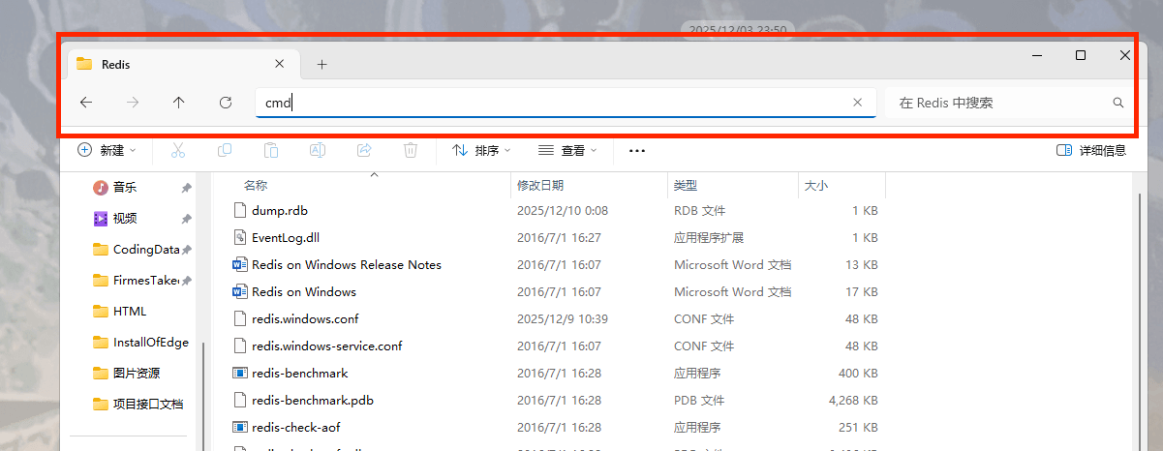Open the 查看 (View) dropdown
1163x451 pixels.
[x=567, y=150]
